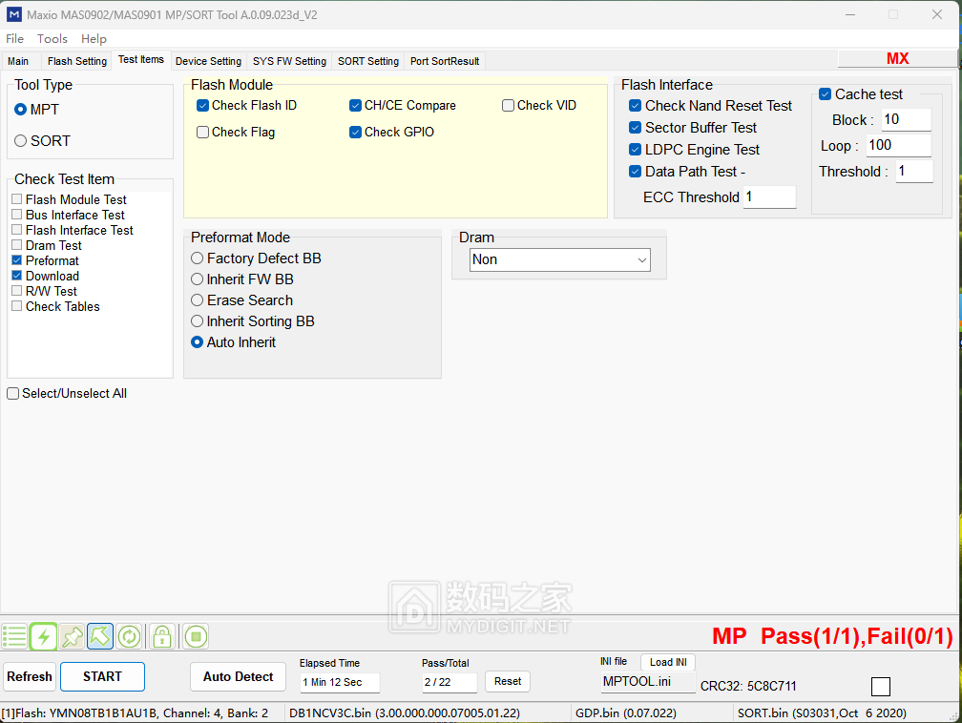The height and width of the screenshot is (723, 962).
Task: Click the Elapsed Time field
Action: (x=340, y=683)
